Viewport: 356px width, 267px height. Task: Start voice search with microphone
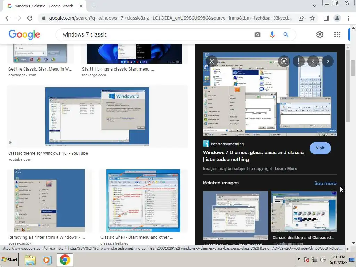coord(272,34)
